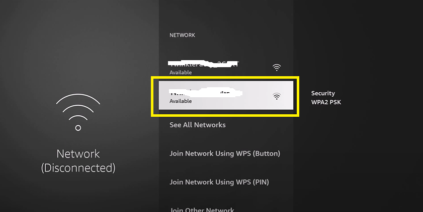Choose Join Network Using WPS (Button)
This screenshot has width=423, height=212.
point(225,154)
